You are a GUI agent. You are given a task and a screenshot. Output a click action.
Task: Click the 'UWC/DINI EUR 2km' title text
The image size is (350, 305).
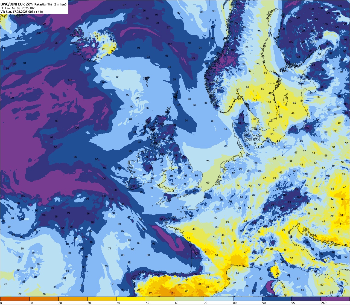(17, 4)
